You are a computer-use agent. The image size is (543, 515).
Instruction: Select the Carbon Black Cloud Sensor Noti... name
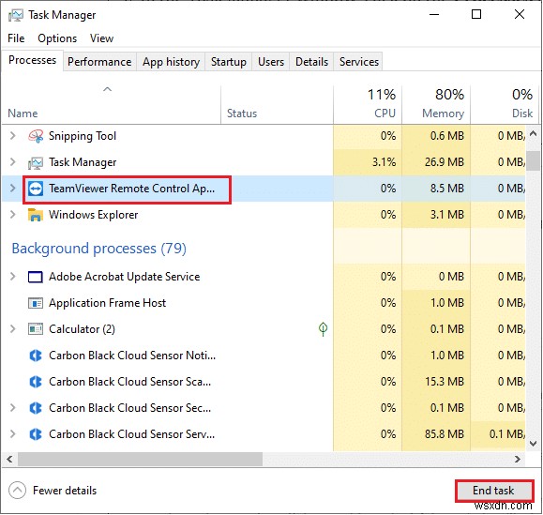pyautogui.click(x=132, y=356)
